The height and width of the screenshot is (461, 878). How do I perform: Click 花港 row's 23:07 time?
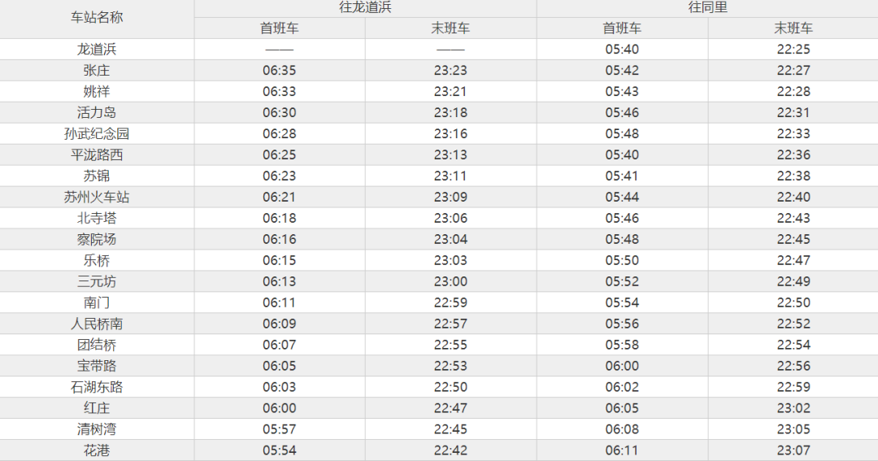793,450
